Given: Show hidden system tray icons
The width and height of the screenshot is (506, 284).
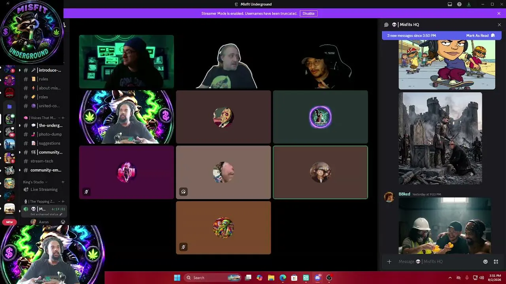Looking at the screenshot, I should (x=450, y=278).
